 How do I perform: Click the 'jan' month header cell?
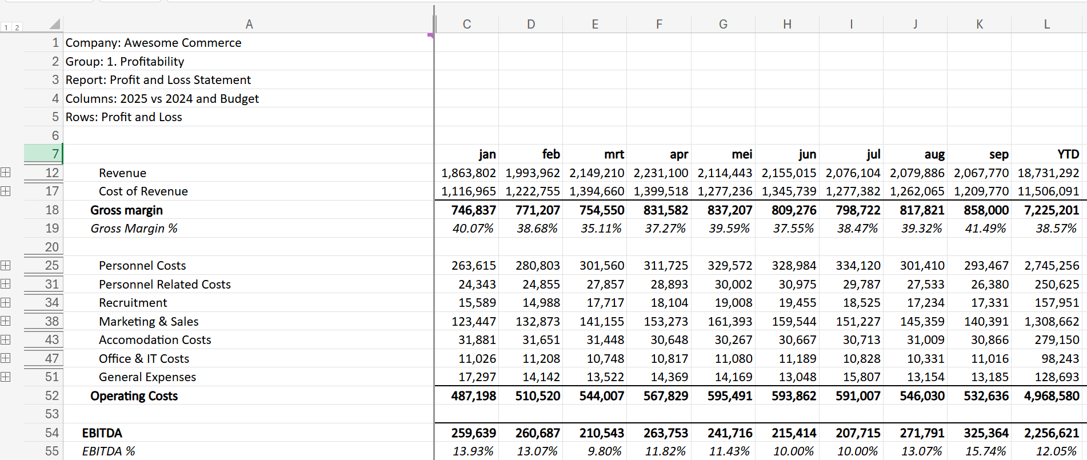coord(467,154)
